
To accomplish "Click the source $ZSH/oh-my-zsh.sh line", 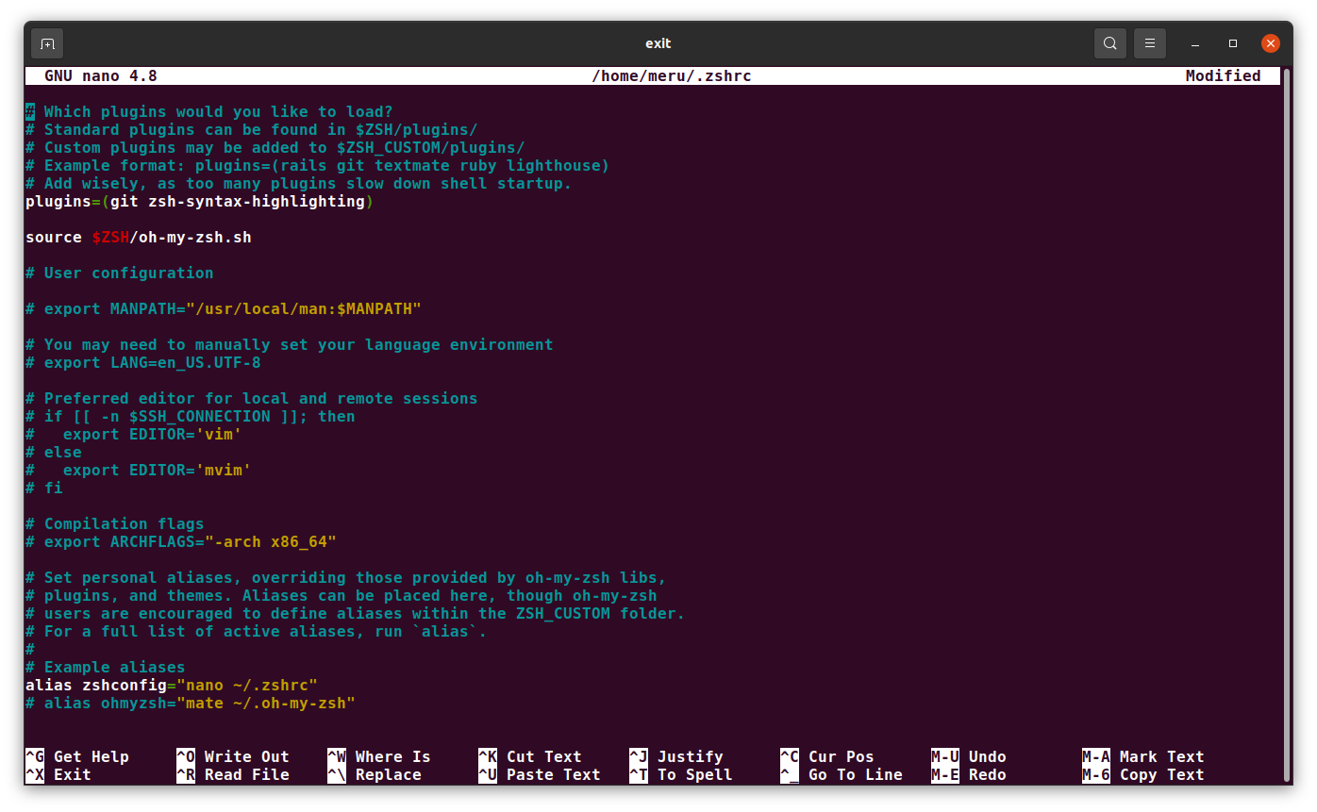I will tap(139, 238).
